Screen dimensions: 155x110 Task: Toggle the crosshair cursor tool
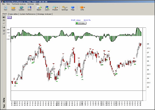pyautogui.click(x=4, y=27)
